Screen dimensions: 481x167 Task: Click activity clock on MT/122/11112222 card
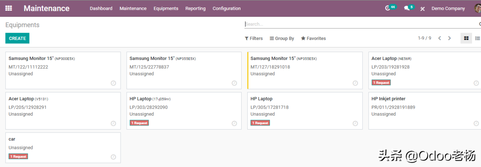click(113, 83)
